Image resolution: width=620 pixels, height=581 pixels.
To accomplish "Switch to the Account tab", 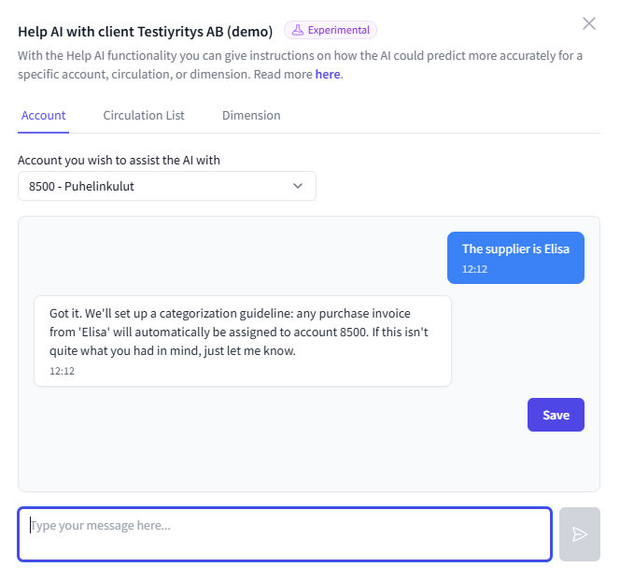I will pyautogui.click(x=43, y=116).
